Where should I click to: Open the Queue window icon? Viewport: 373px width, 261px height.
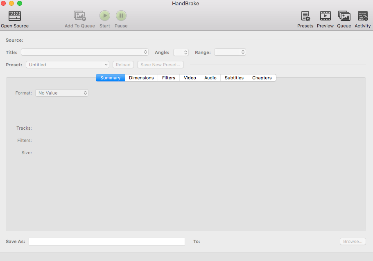[x=344, y=16]
